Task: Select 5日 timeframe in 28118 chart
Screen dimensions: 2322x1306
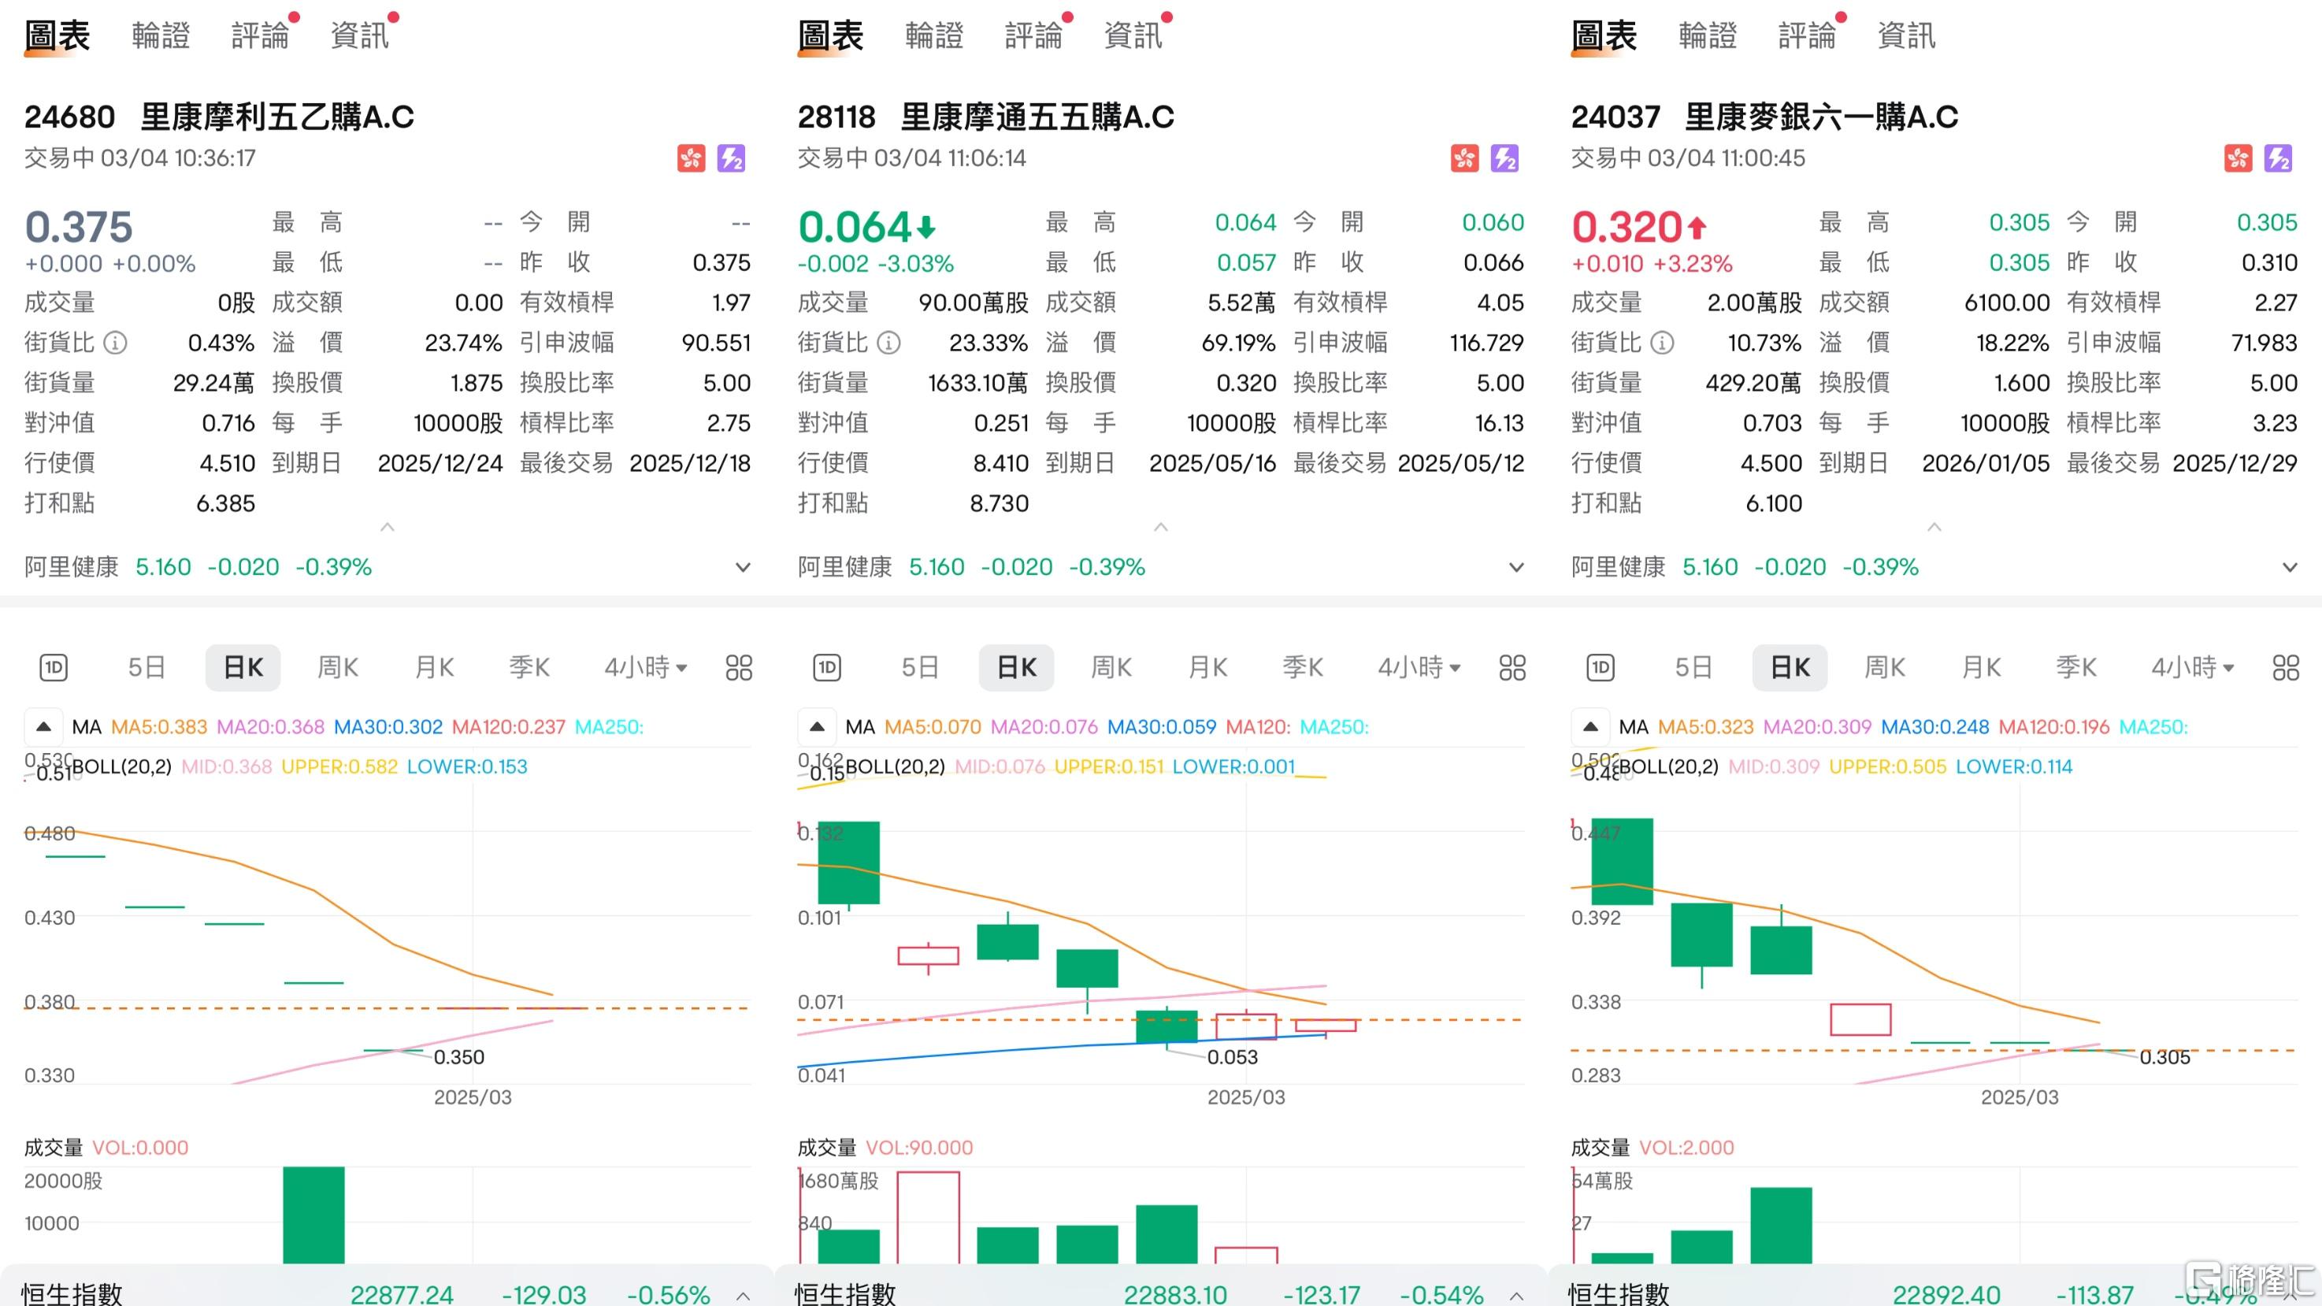Action: point(919,668)
